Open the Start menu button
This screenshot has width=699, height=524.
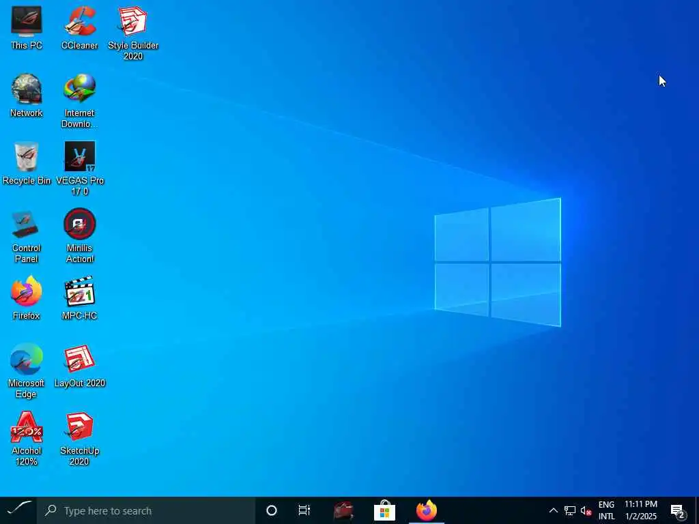coord(18,510)
